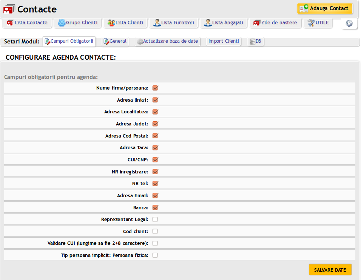Click the Grupe Clienti people icon
Viewport: 361px width, 280px height.
click(x=62, y=23)
